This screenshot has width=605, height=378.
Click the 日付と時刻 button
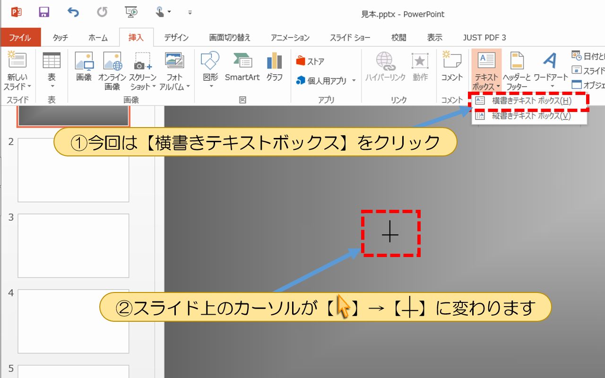click(x=588, y=57)
